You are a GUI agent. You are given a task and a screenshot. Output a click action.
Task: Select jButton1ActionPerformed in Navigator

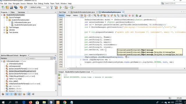tap(23, 69)
